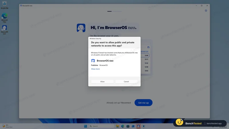The width and height of the screenshot is (229, 129).
Task: Open the weather widget in taskbar
Action: [7, 126]
